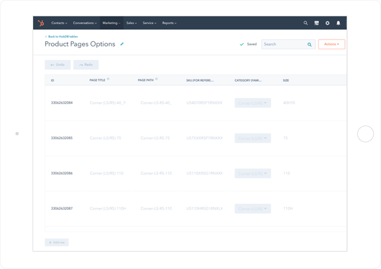Open the Reports menu
Viewport: 381px width, 269px height.
[169, 23]
